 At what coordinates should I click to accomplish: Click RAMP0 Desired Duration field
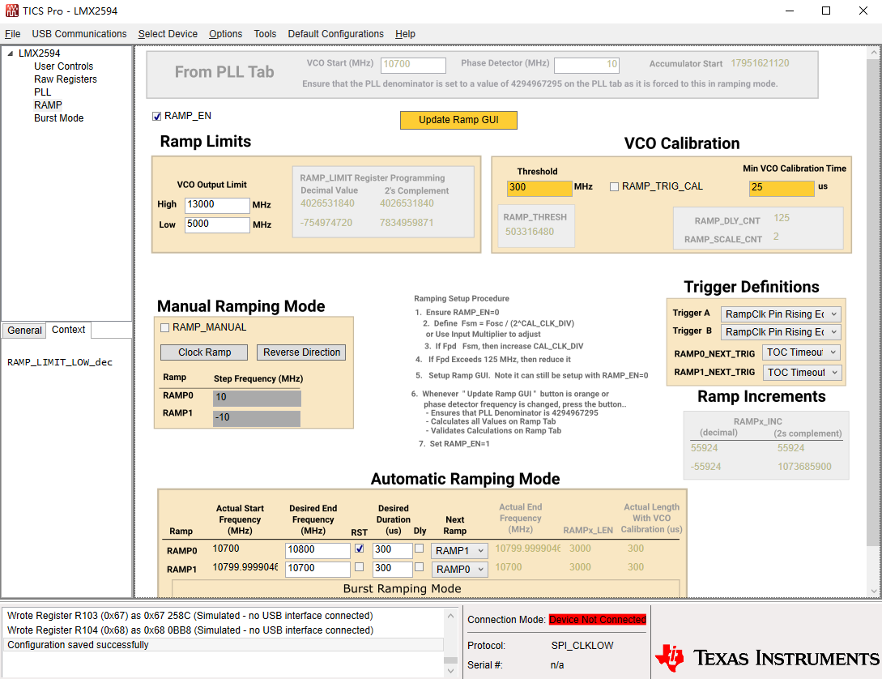tap(393, 550)
